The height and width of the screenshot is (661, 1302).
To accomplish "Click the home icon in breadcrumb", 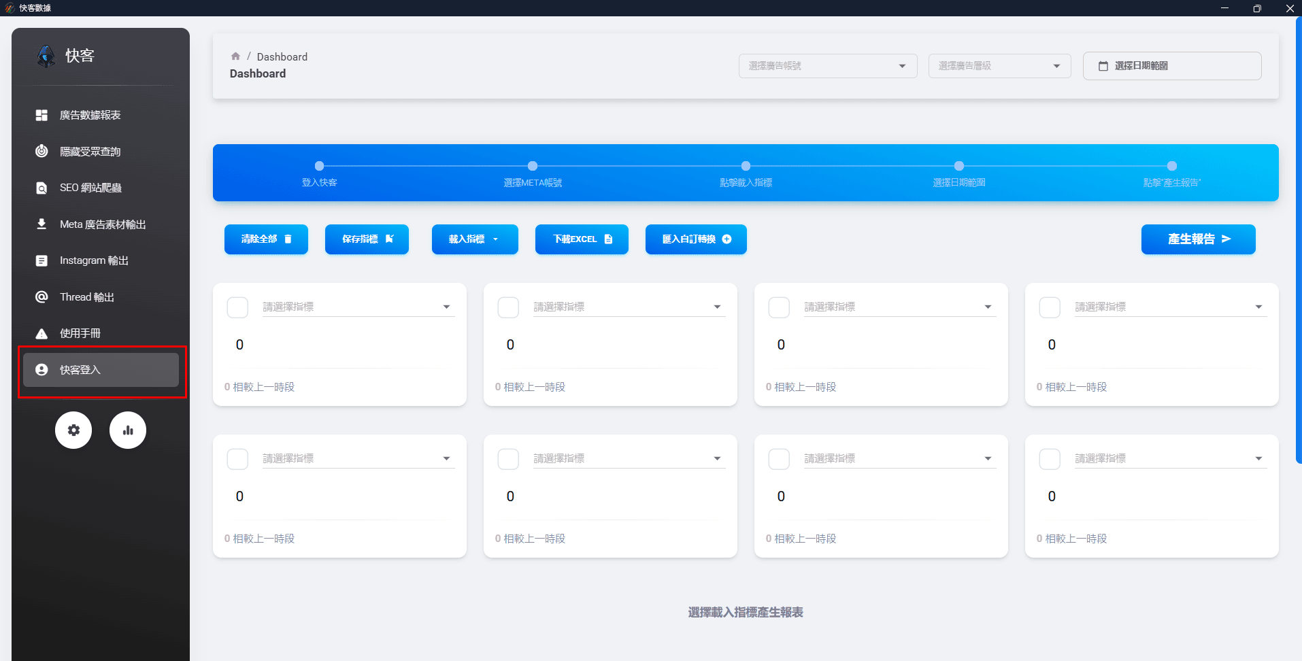I will [235, 56].
